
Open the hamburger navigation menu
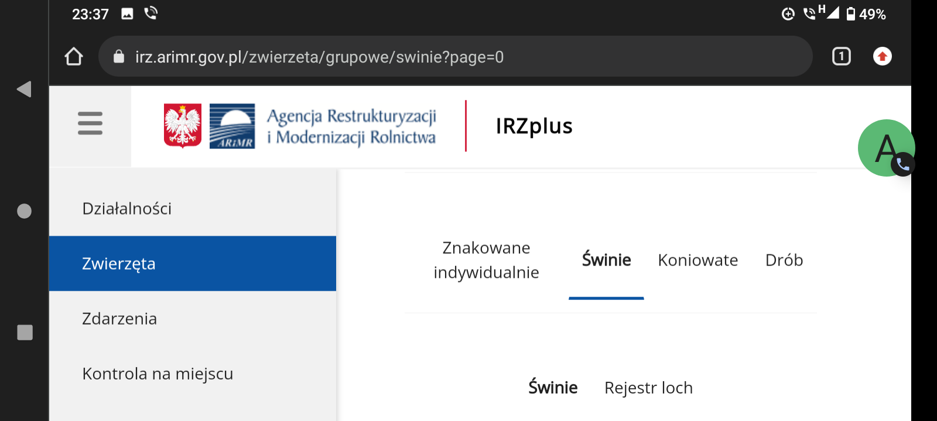pyautogui.click(x=90, y=123)
